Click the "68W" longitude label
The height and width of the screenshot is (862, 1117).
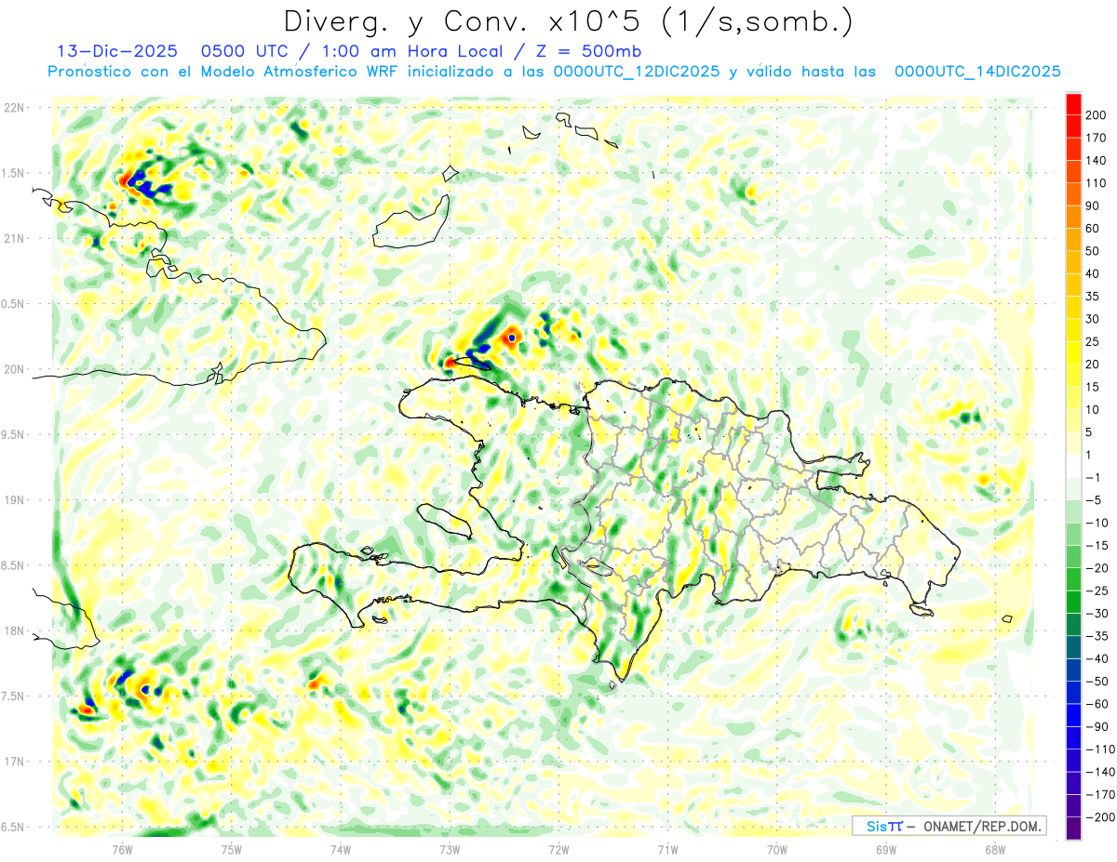994,848
